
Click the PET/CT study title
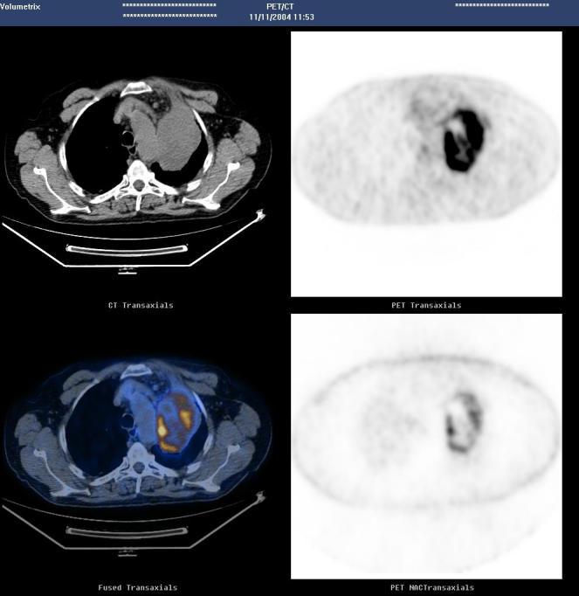tap(281, 6)
